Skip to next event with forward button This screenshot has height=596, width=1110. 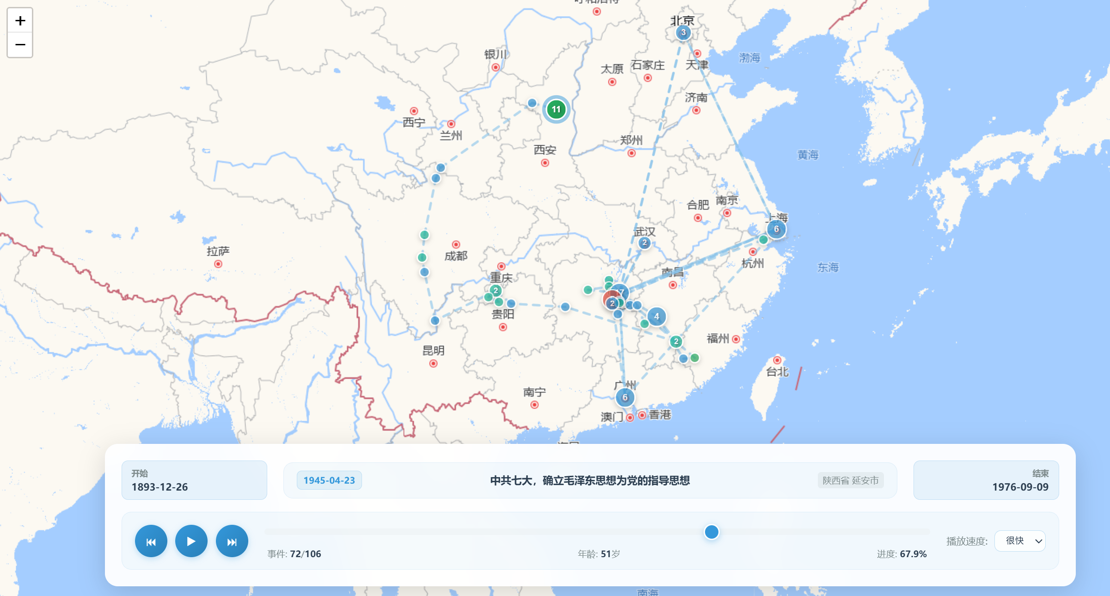232,541
